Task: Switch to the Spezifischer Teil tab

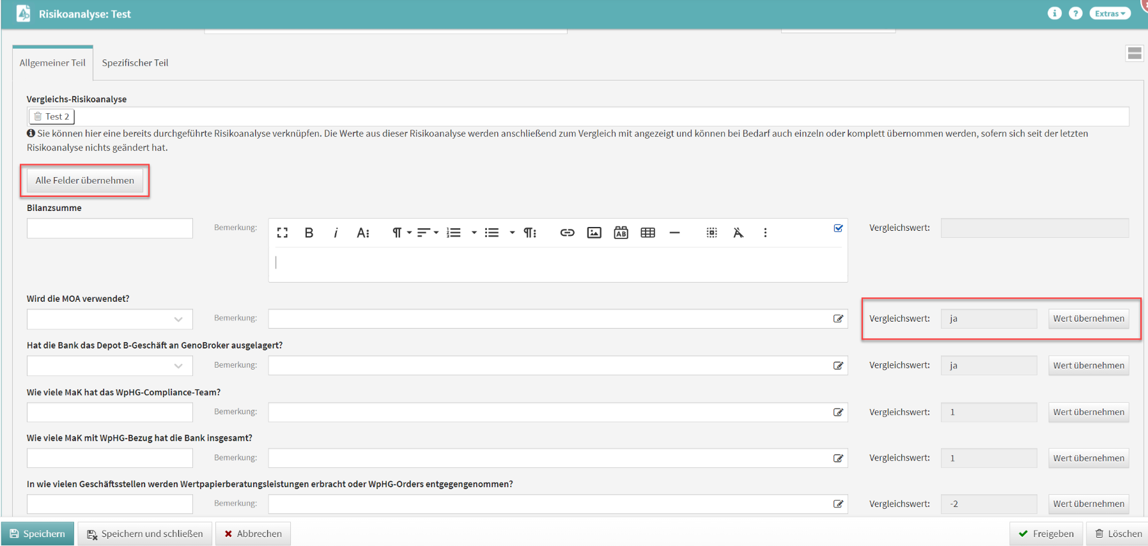Action: click(135, 63)
